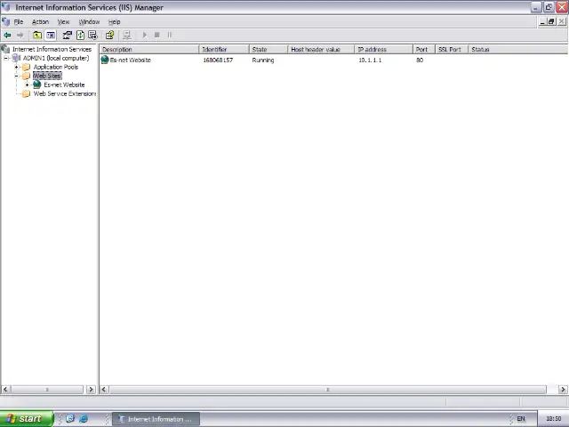The image size is (569, 427).
Task: Click the Internet Information taskbar button
Action: click(156, 419)
